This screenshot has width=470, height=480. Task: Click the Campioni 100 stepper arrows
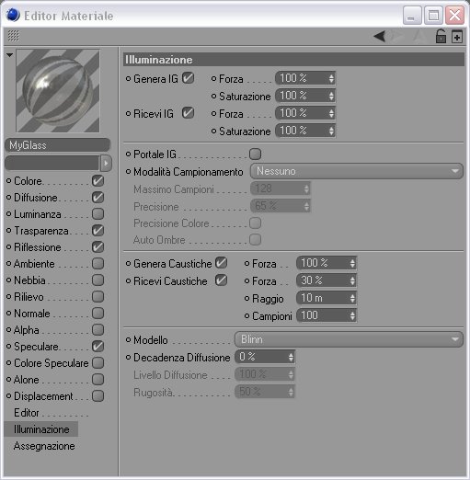[352, 315]
